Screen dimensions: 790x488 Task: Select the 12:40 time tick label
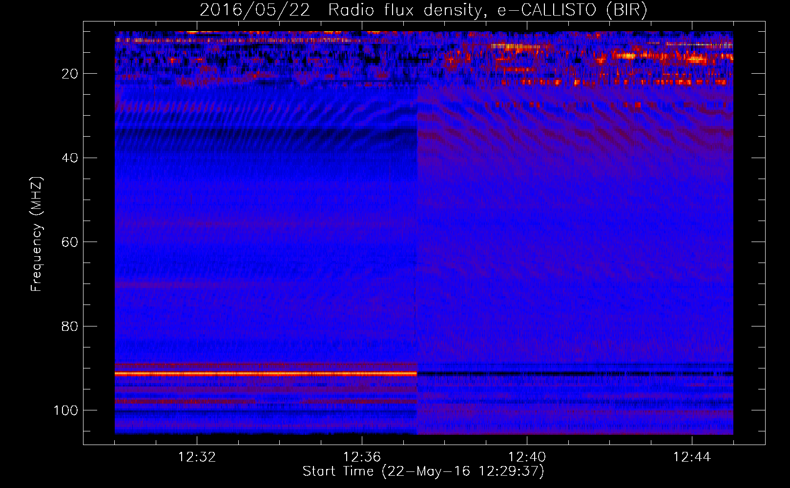[x=527, y=457]
